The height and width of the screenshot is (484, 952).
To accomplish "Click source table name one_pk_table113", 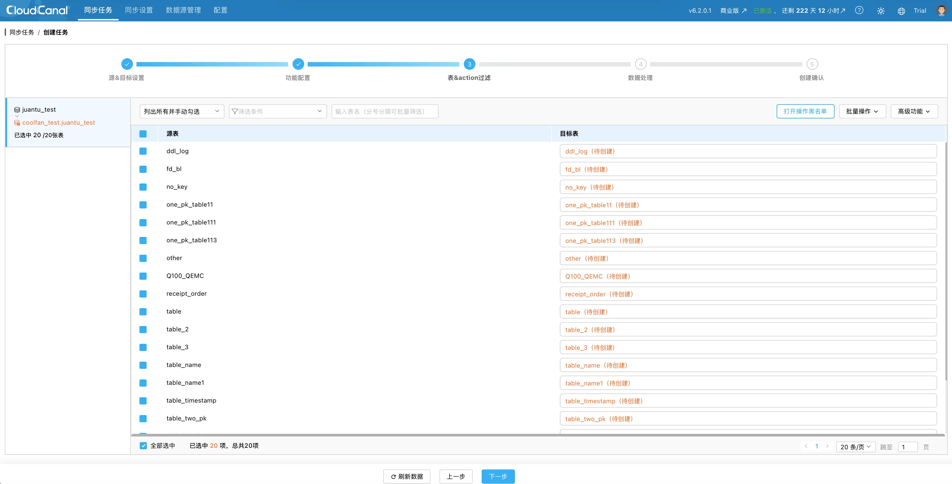I will [x=191, y=240].
